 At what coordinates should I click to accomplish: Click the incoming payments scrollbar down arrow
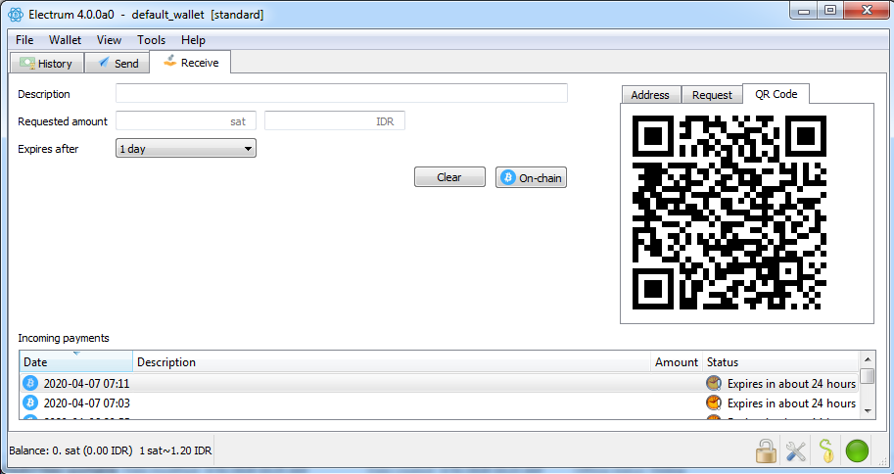point(868,410)
